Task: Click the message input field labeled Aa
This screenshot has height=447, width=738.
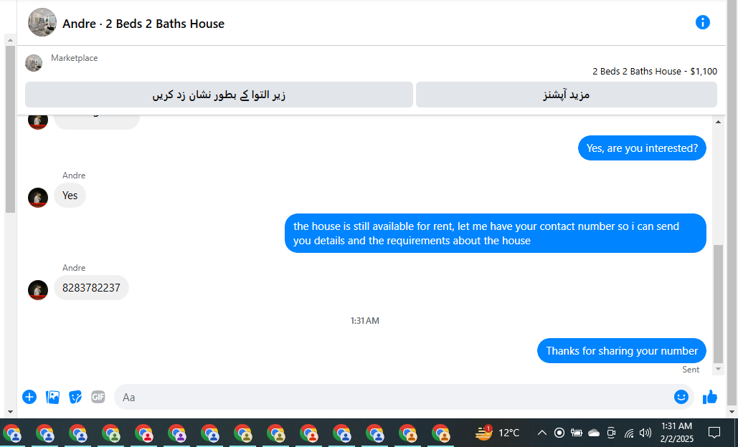Action: 393,397
